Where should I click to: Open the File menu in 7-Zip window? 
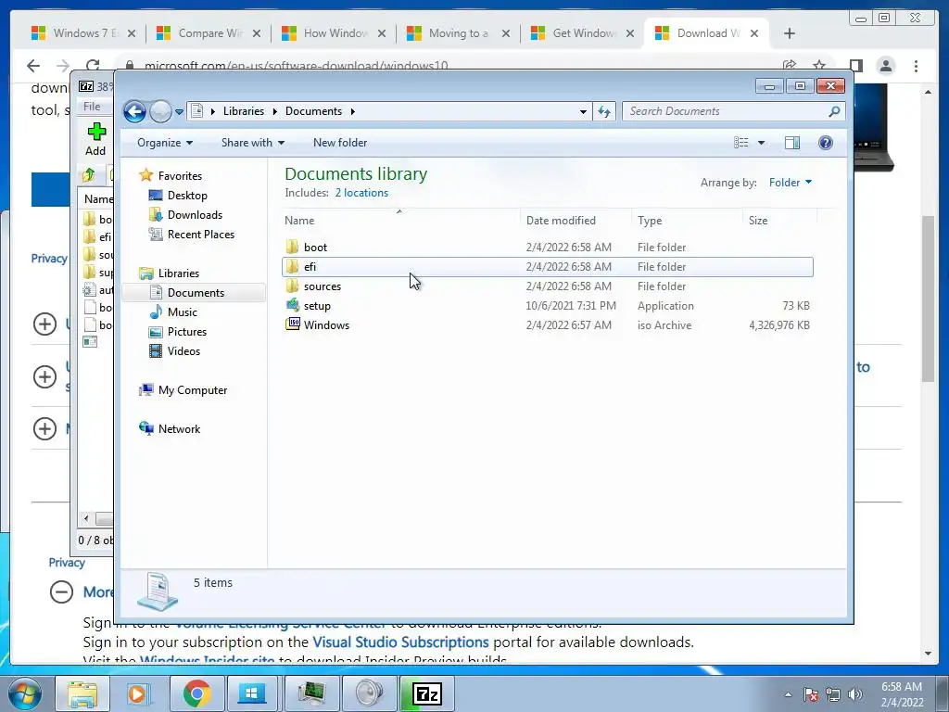point(92,107)
